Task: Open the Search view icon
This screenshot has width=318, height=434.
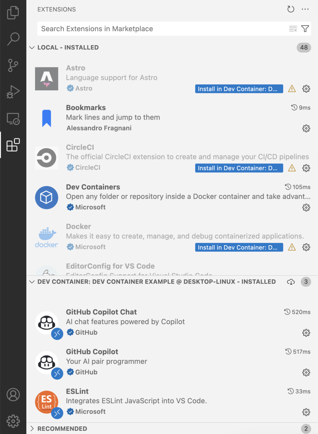Action: [x=13, y=39]
